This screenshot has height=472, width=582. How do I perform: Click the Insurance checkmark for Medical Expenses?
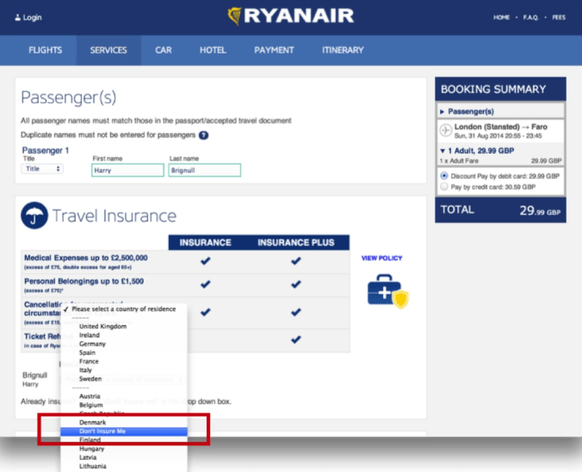pos(205,261)
